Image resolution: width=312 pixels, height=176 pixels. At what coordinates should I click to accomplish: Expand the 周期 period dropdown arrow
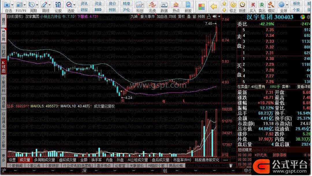point(37,5)
